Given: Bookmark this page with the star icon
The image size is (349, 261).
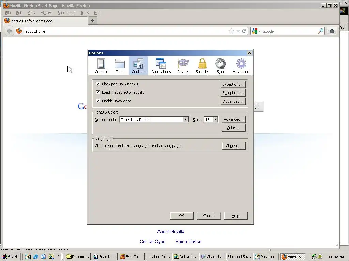Looking at the screenshot, I should [231, 31].
